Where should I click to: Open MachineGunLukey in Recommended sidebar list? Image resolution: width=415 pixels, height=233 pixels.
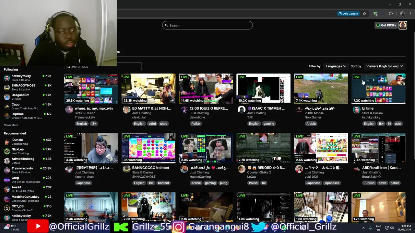pyautogui.click(x=28, y=199)
